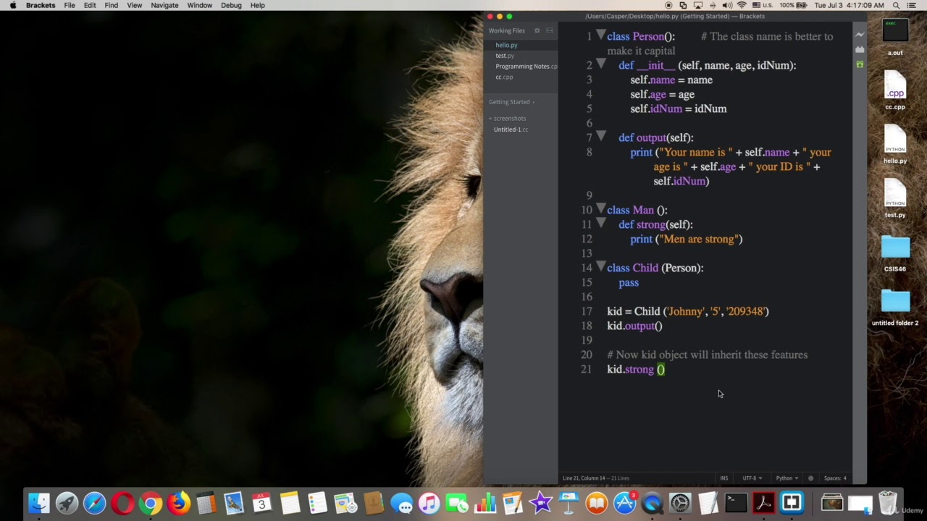Open the Help menu
This screenshot has width=927, height=521.
(x=258, y=5)
